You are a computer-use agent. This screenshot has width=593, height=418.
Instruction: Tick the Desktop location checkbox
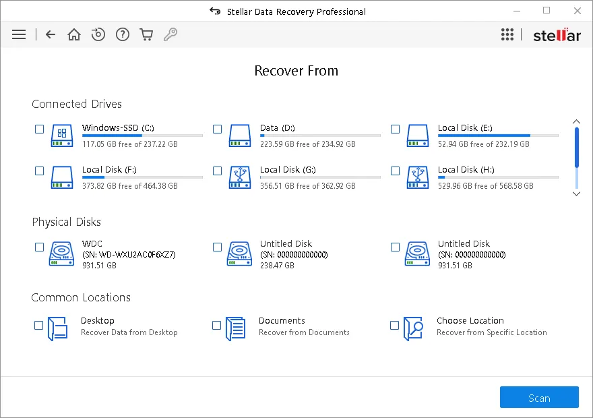tap(39, 326)
